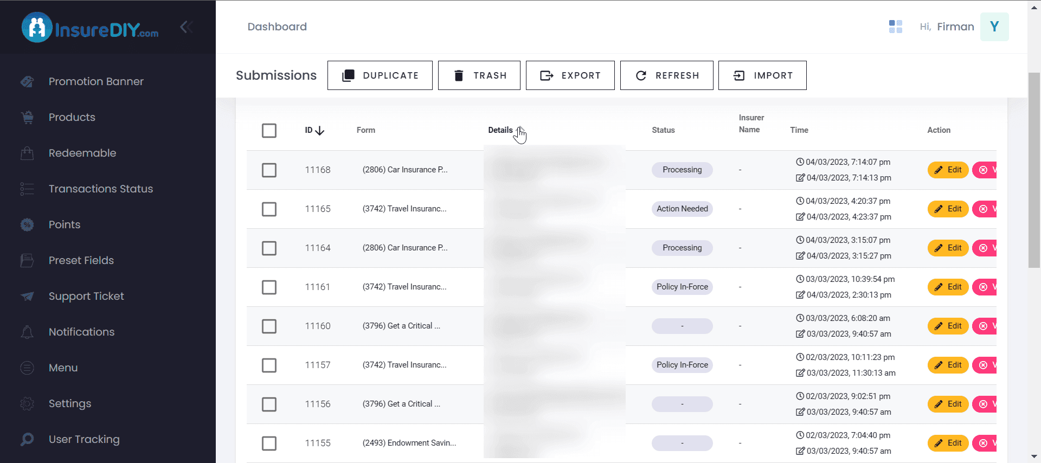
Task: Click the Points sidebar icon
Action: pyautogui.click(x=27, y=224)
